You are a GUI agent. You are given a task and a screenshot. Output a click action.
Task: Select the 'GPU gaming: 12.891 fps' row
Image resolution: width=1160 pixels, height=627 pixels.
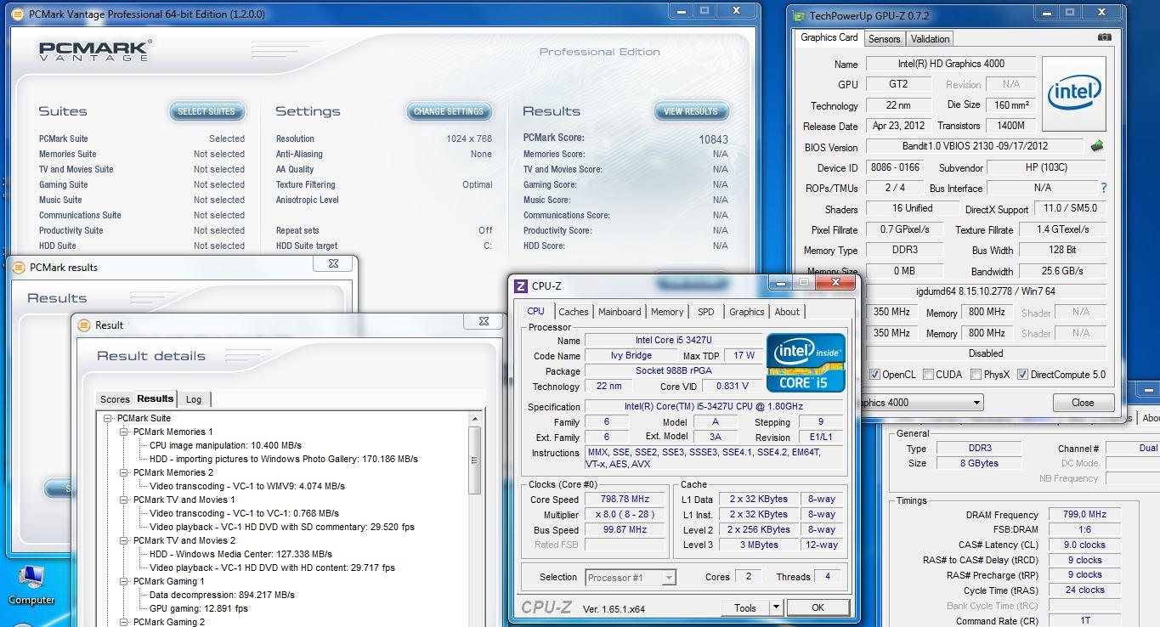pyautogui.click(x=199, y=608)
